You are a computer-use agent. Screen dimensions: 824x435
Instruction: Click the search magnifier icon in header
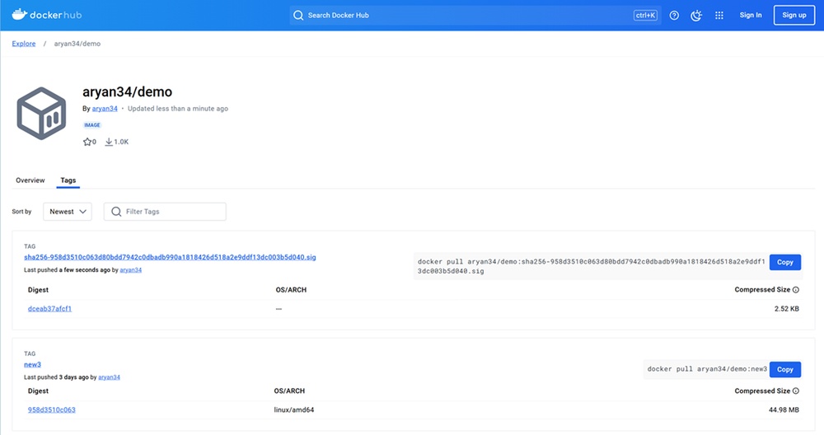click(x=298, y=15)
